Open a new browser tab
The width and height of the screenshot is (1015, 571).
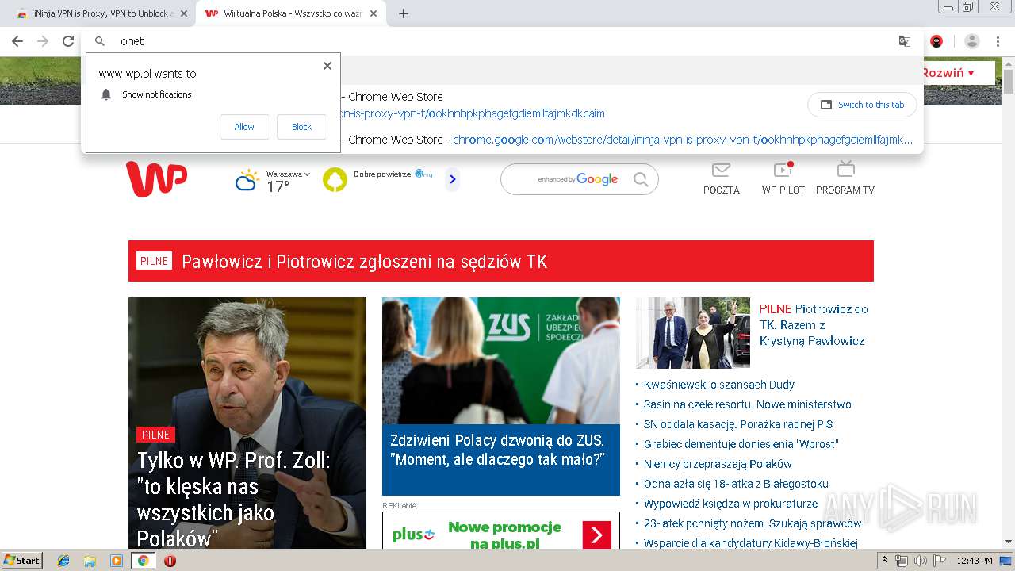(x=403, y=13)
